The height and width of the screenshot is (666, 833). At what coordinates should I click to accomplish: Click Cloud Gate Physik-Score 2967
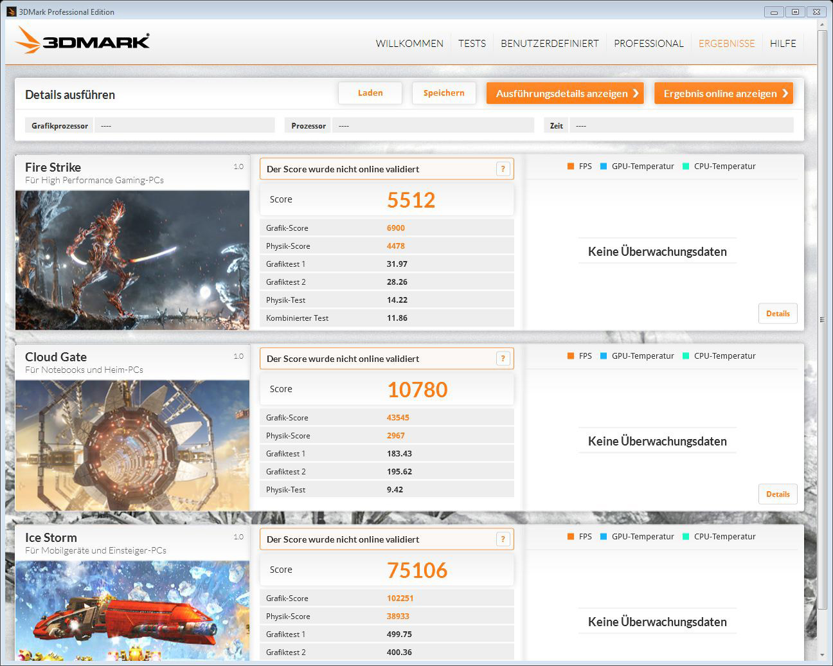[396, 436]
